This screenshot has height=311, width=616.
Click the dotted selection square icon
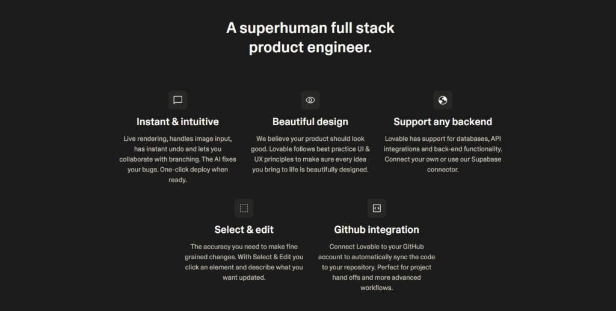click(244, 208)
